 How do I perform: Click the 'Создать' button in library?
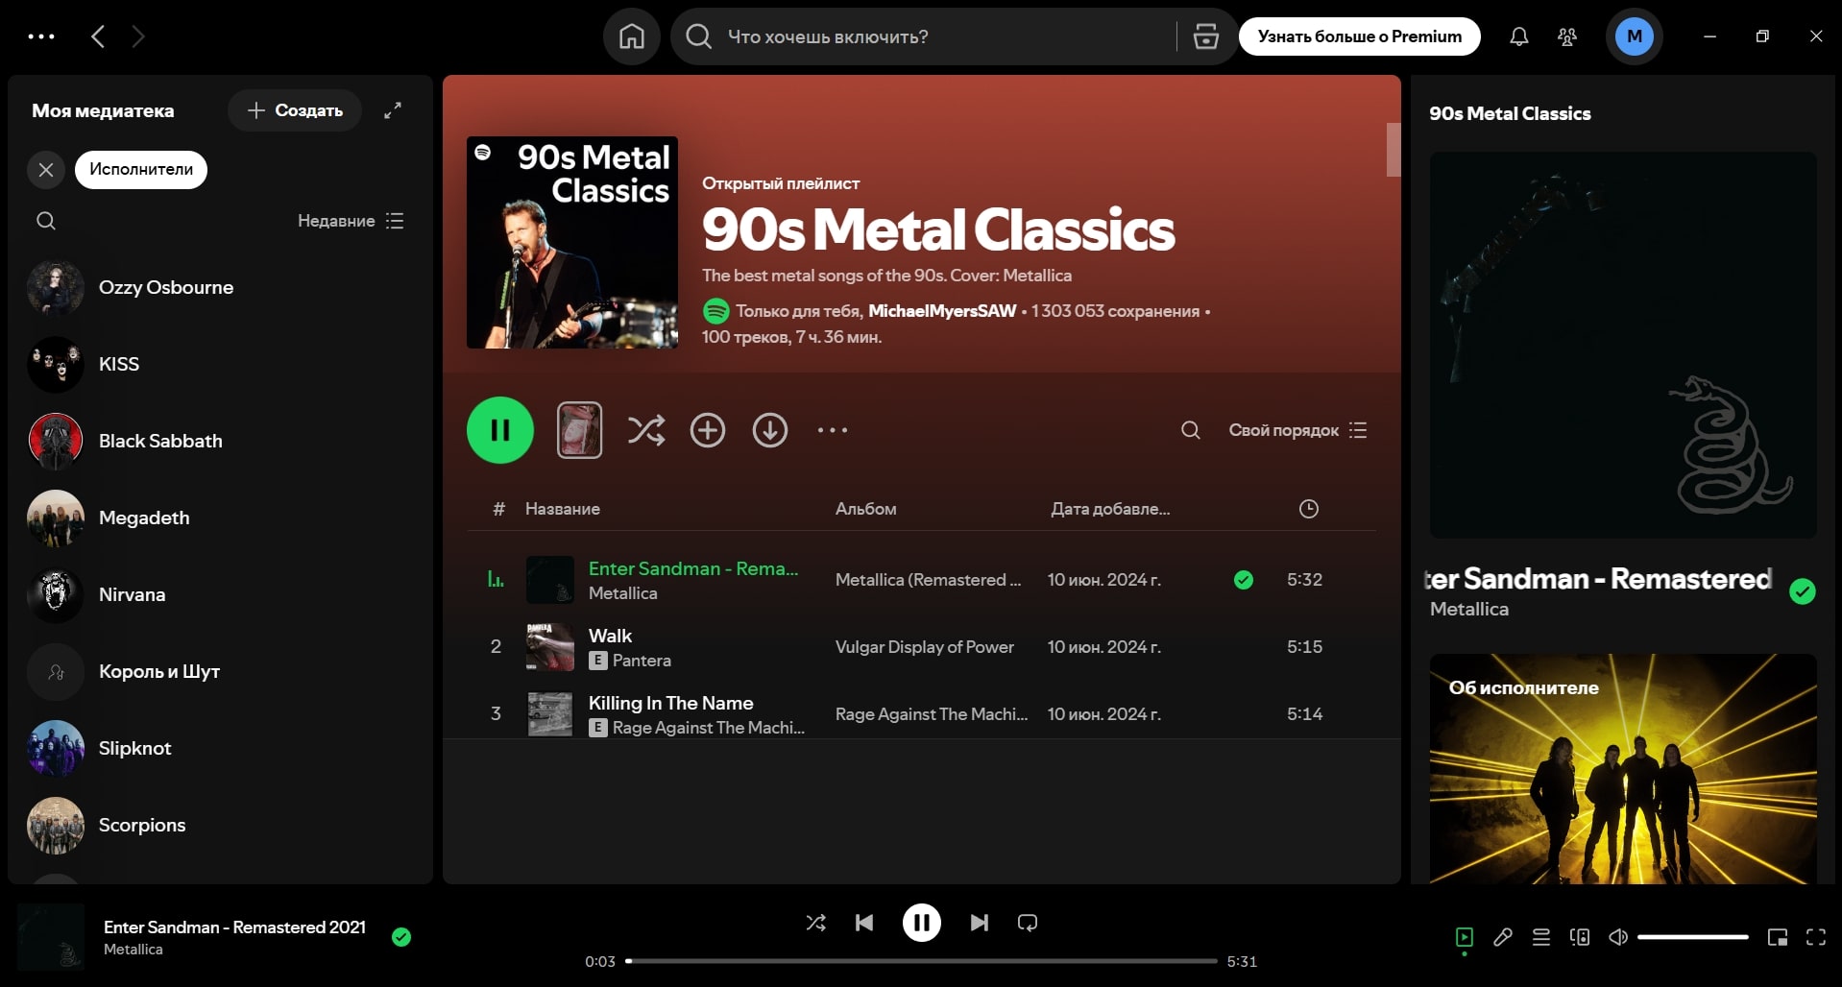(295, 110)
